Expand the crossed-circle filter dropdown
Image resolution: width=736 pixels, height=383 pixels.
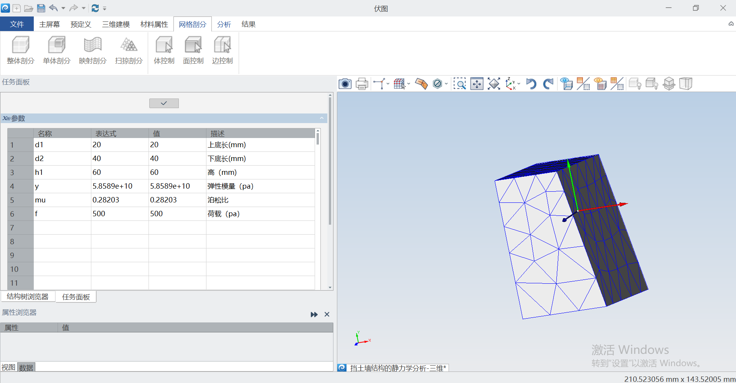coord(446,84)
